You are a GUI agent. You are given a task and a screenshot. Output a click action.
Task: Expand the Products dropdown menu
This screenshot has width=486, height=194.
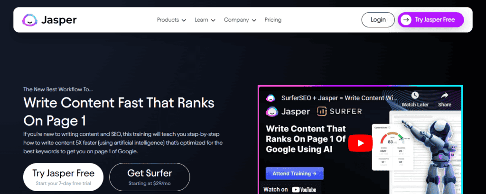[171, 20]
